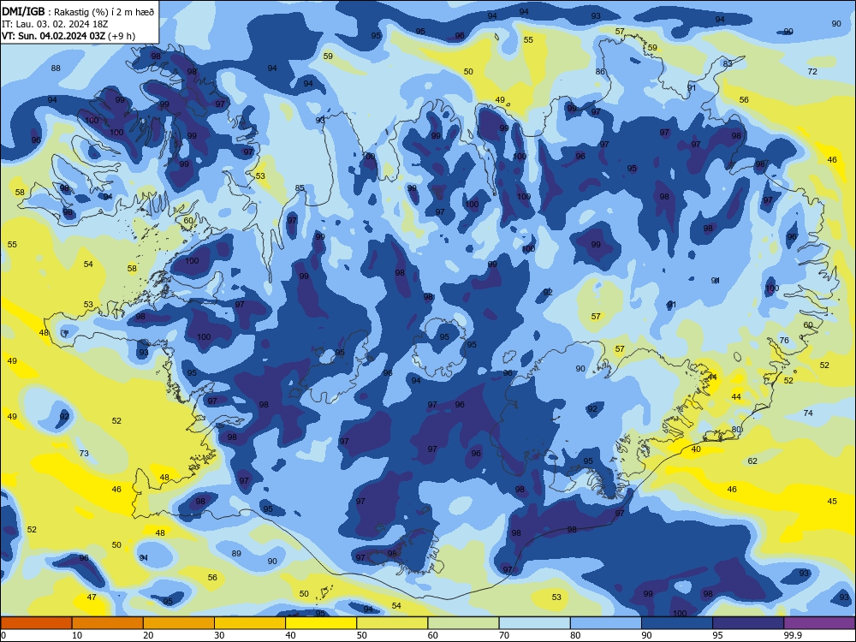
Task: Click the legend label '0'
Action: [x=3, y=635]
